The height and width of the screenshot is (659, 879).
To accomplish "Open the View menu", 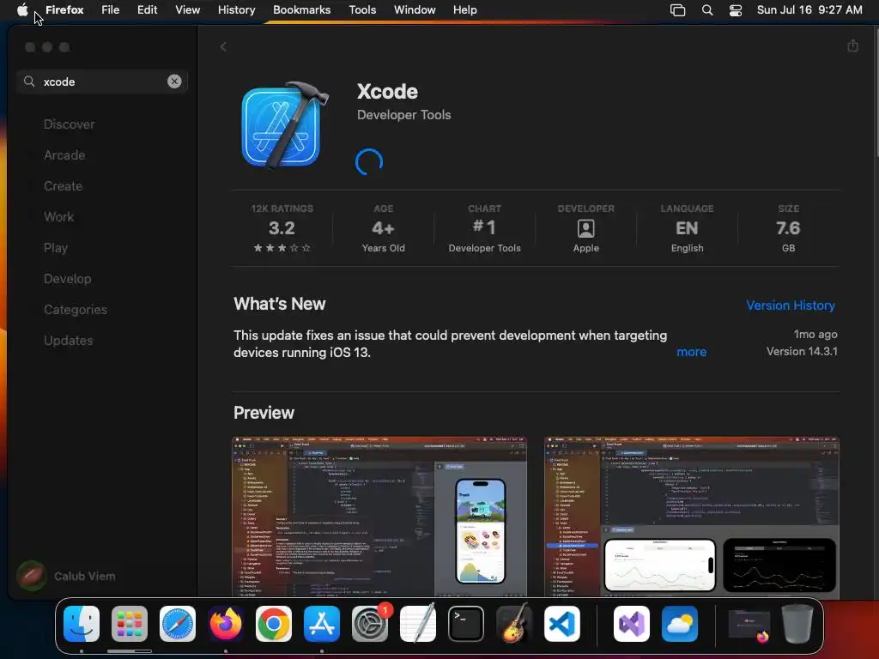I will pos(188,9).
